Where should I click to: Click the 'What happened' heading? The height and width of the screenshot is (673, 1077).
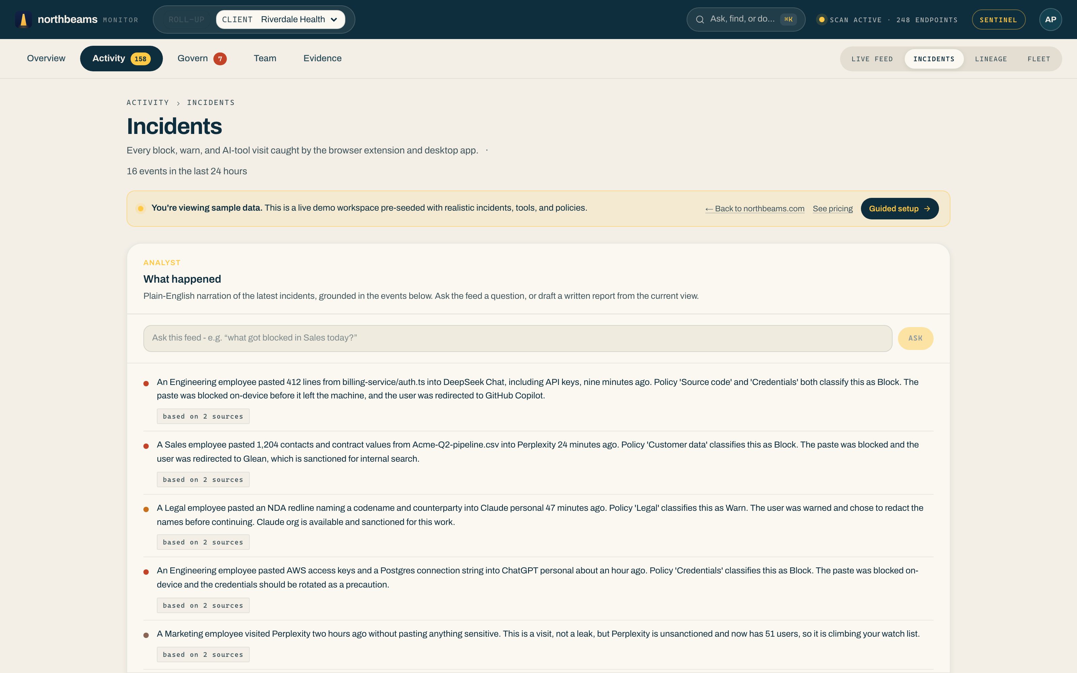coord(182,279)
